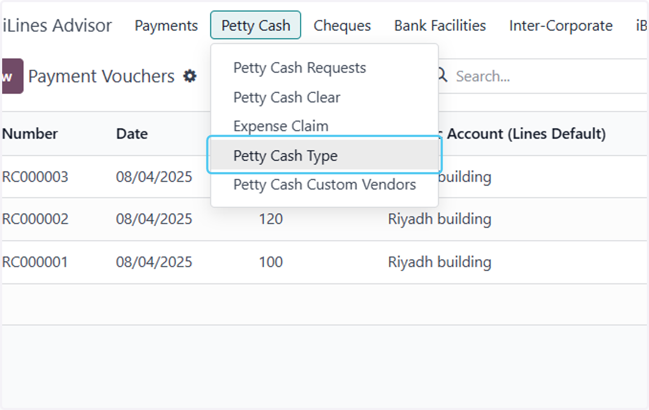This screenshot has height=410, width=649.
Task: Click the search magnifier icon
Action: 442,76
